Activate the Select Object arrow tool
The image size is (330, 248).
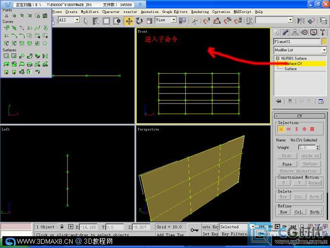coord(86,21)
